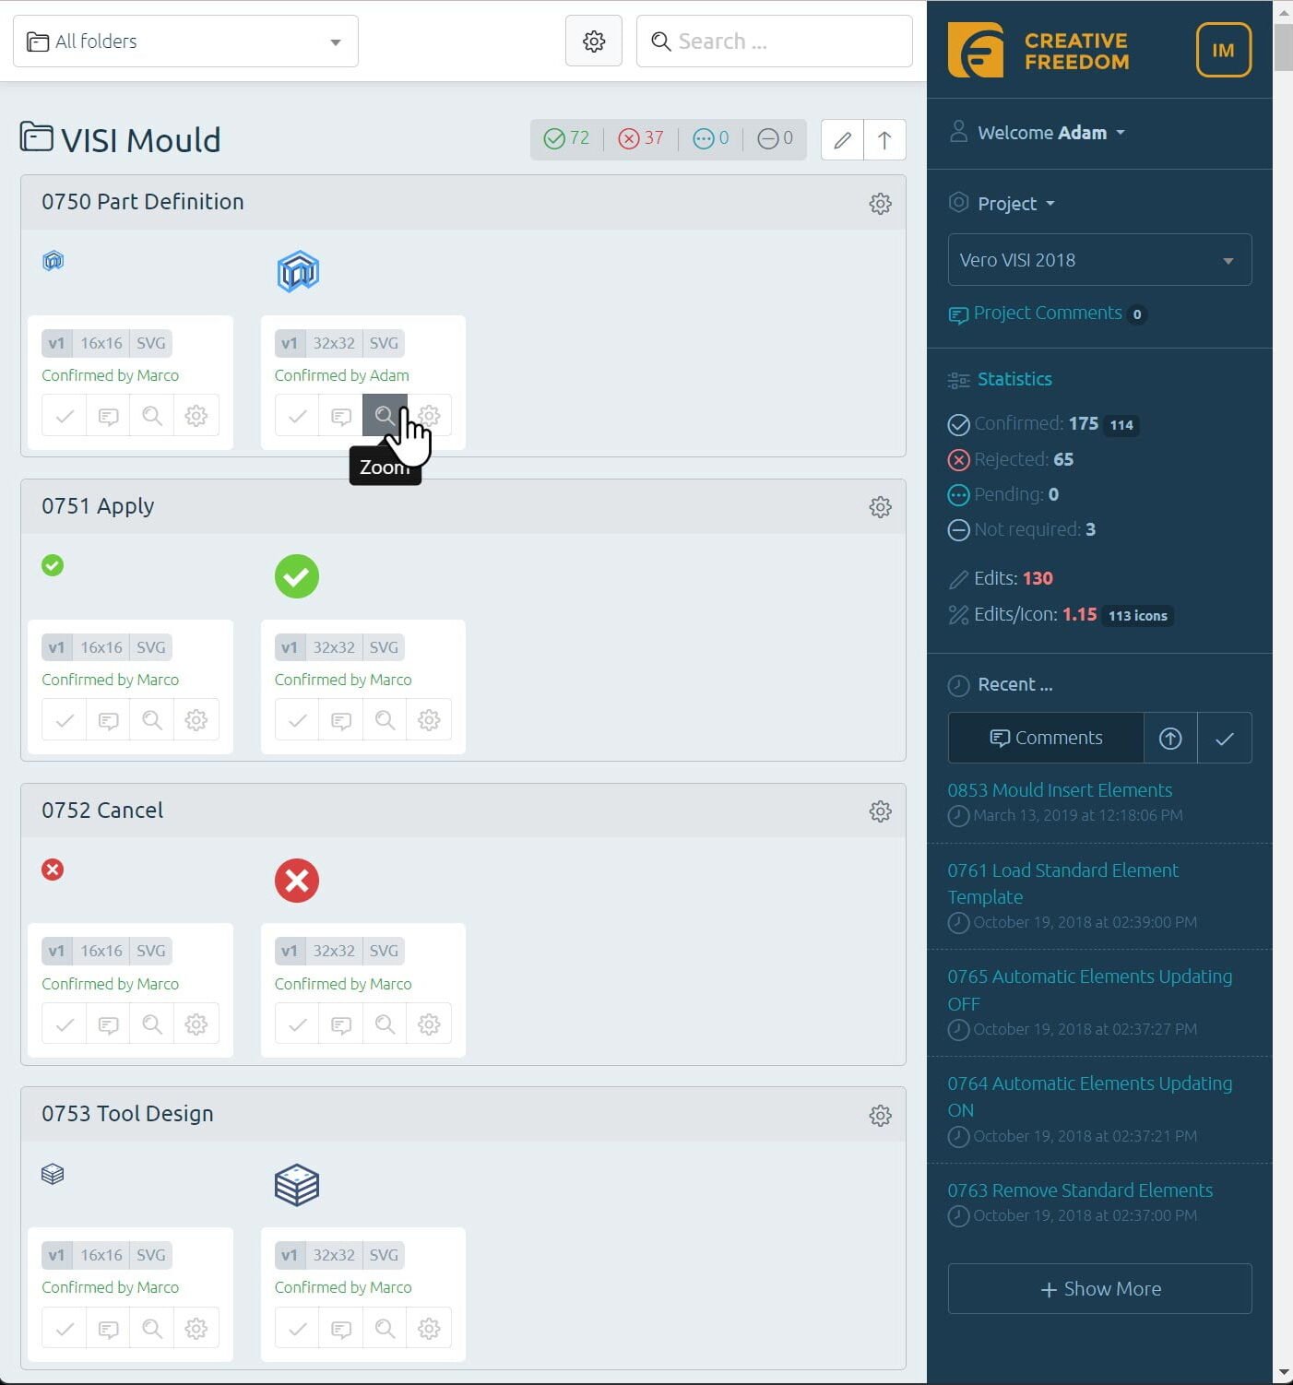Open the Project menu in the sidebar
Image resolution: width=1293 pixels, height=1385 pixels.
[1004, 204]
